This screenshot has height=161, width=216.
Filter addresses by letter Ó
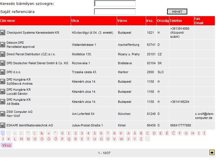(x=42, y=139)
